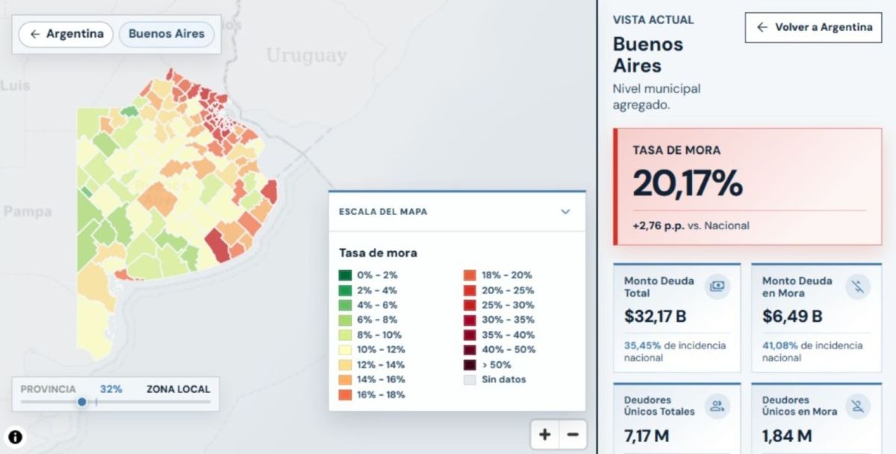Click the Zona Local label on slider
This screenshot has width=896, height=454.
tap(178, 389)
